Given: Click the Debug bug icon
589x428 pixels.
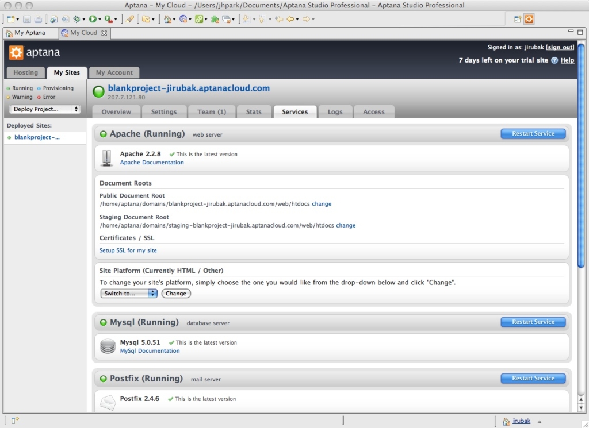Looking at the screenshot, I should tap(77, 19).
